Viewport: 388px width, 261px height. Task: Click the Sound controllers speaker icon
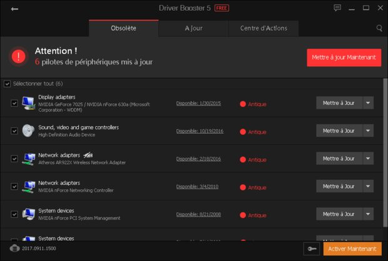(29, 130)
